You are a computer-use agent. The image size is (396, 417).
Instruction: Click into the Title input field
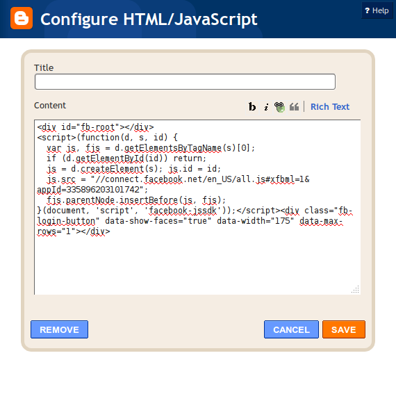coord(185,81)
